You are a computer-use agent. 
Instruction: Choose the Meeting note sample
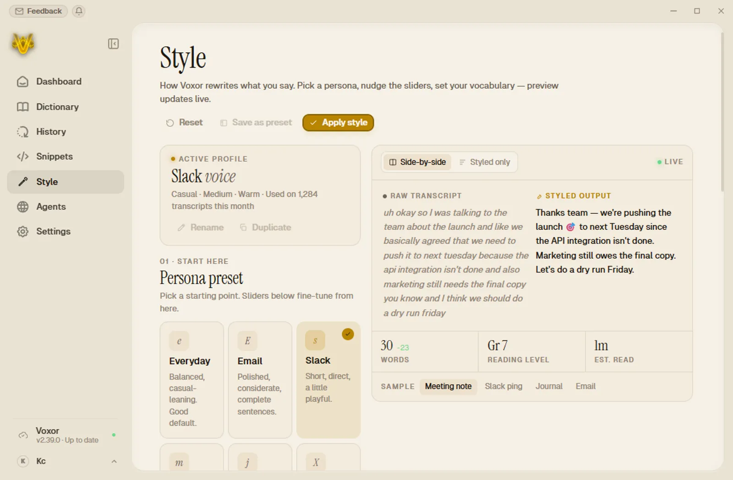pyautogui.click(x=448, y=387)
